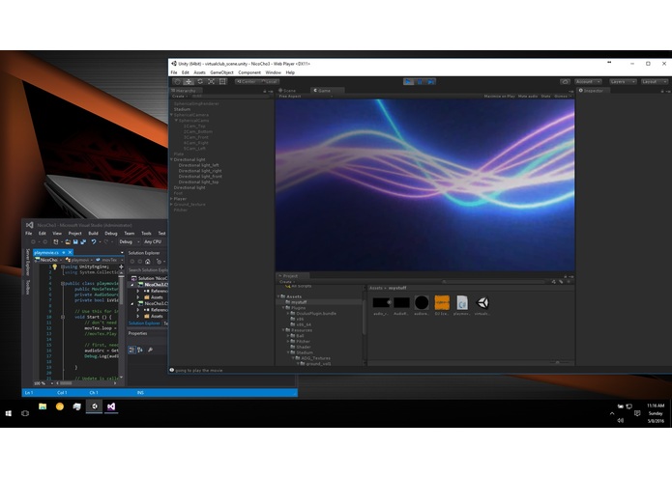Select the Hand tool in Unity toolbar
672x477 pixels.
click(x=177, y=81)
